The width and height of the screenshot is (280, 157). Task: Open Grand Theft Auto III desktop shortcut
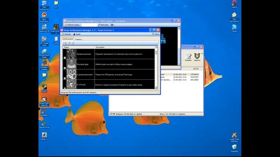(44, 102)
